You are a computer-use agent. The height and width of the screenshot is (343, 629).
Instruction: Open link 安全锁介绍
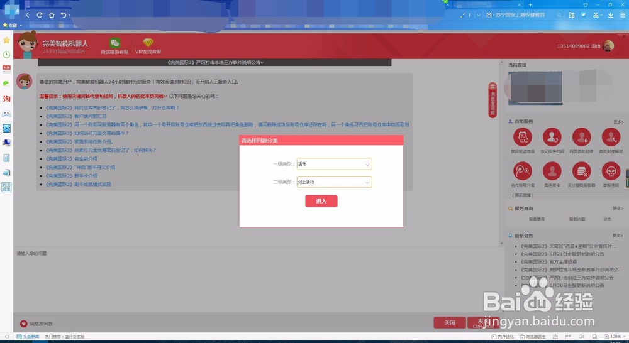coord(72,159)
